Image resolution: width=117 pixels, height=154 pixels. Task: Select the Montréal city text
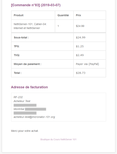[x=19, y=109]
